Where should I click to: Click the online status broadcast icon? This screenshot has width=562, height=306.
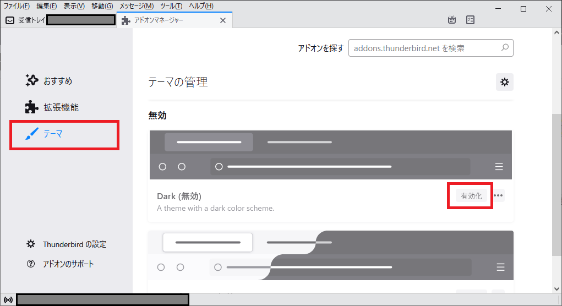[x=8, y=299]
